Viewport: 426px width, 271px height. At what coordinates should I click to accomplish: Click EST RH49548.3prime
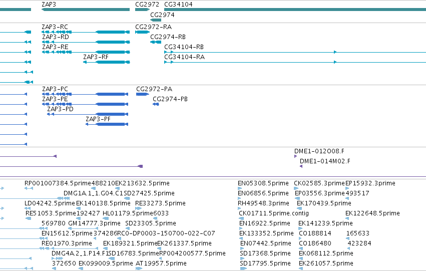(263, 203)
